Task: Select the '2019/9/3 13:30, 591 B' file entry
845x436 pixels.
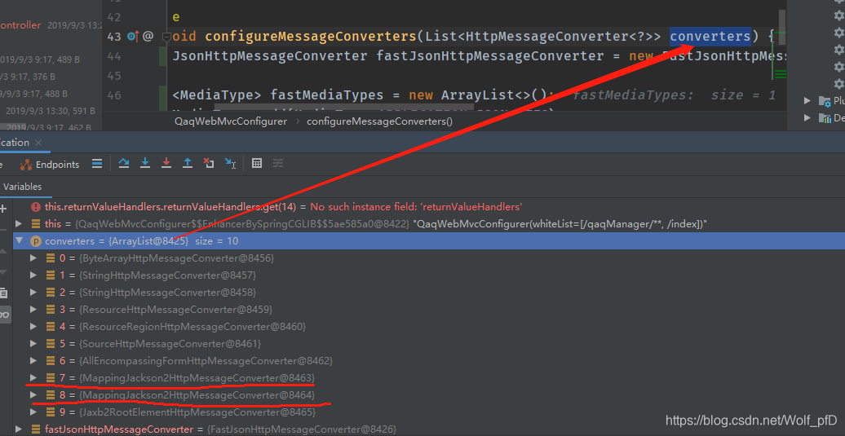Action: point(50,111)
